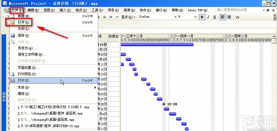Toggle underline formatting
Viewport: 277px width, 131px height.
(215, 17)
